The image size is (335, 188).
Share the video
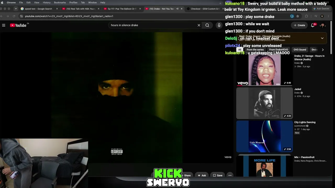(x=187, y=175)
